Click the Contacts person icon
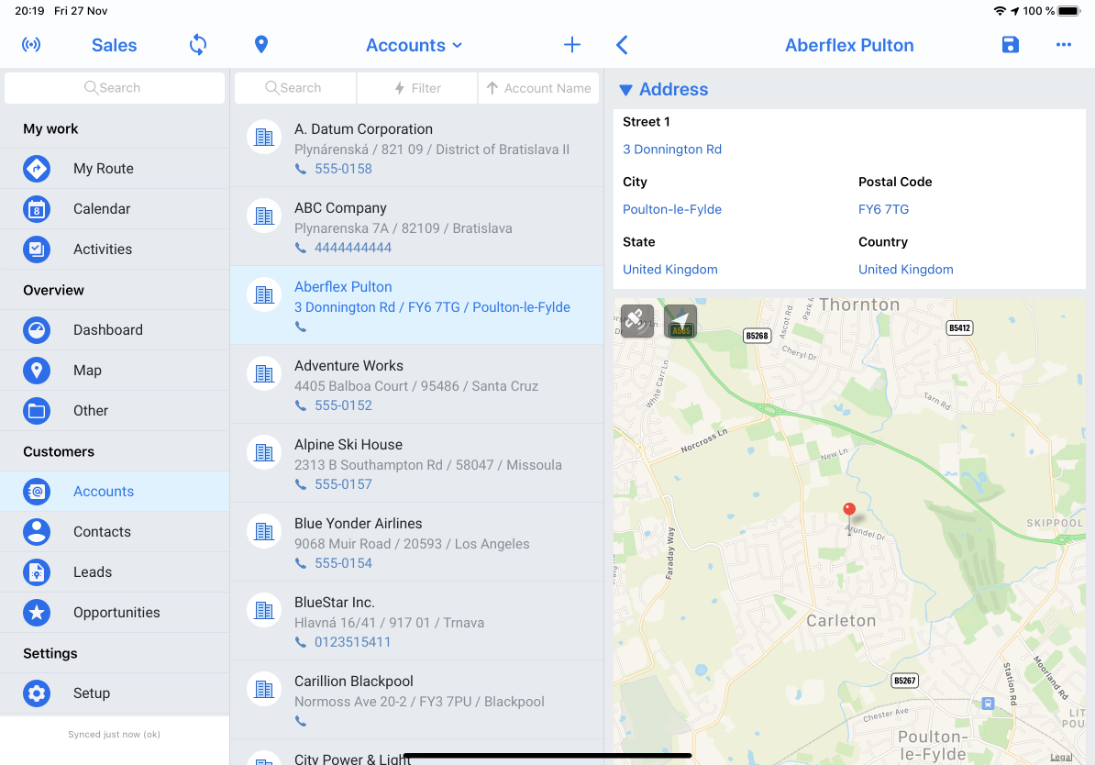Viewport: 1095px width, 765px height. pos(37,532)
